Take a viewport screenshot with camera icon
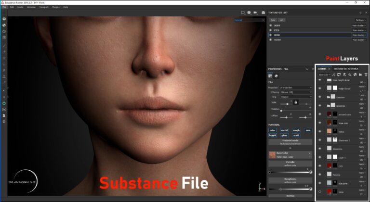Image resolution: width=370 pixels, height=202 pixels. (x=263, y=13)
